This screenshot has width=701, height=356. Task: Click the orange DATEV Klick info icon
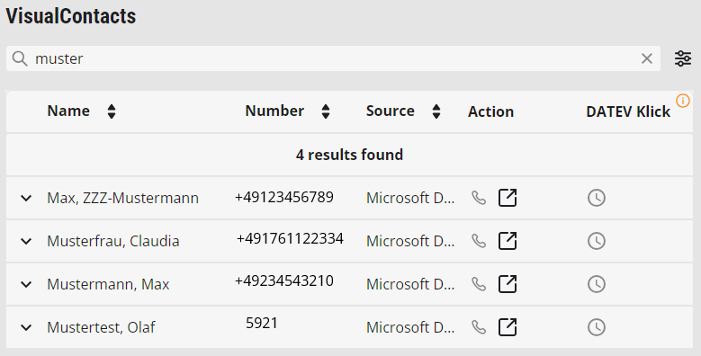tap(683, 101)
